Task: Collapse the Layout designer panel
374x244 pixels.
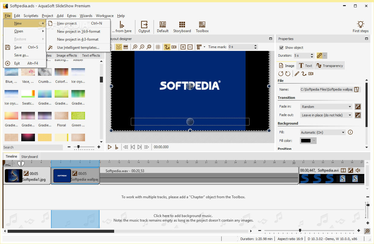Action: (x=270, y=39)
